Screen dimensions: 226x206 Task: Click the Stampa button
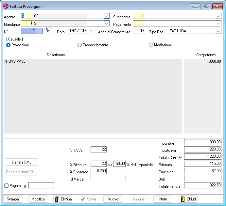pos(13,199)
